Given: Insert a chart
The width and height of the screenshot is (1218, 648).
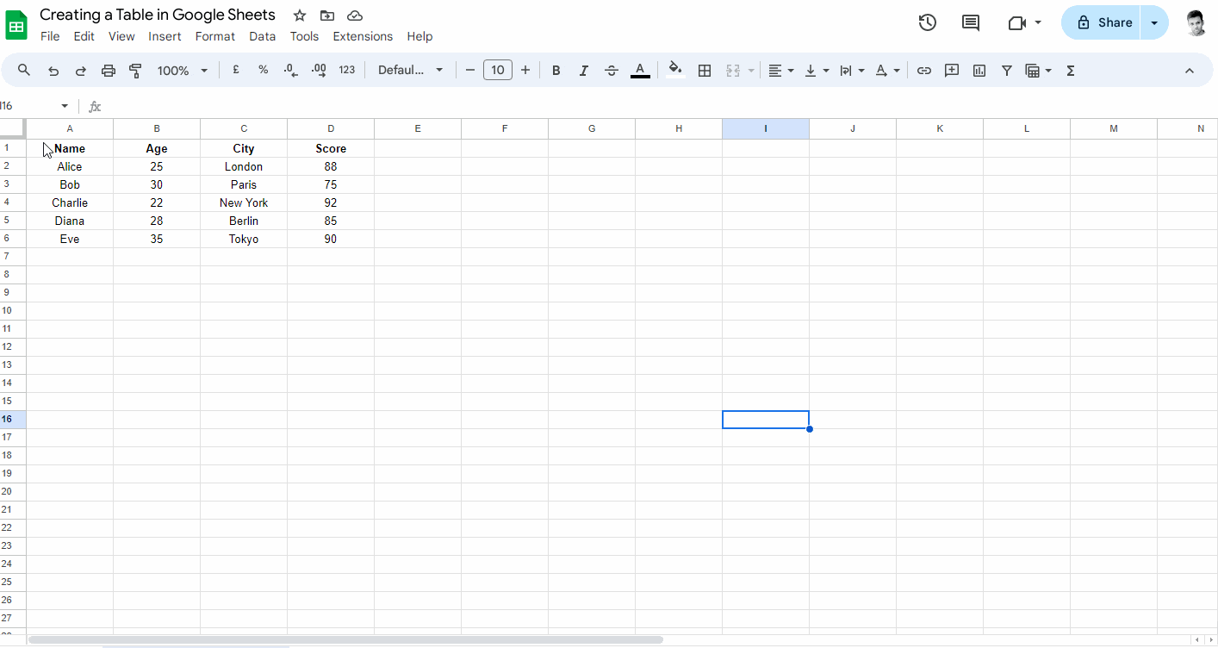Looking at the screenshot, I should point(979,70).
